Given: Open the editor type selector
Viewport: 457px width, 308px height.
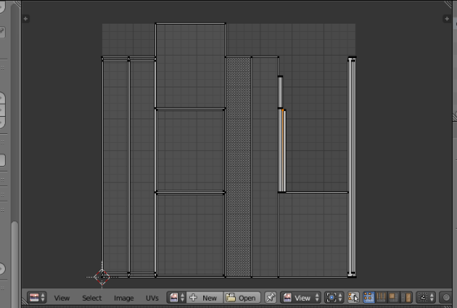Looking at the screenshot, I should [x=37, y=297].
